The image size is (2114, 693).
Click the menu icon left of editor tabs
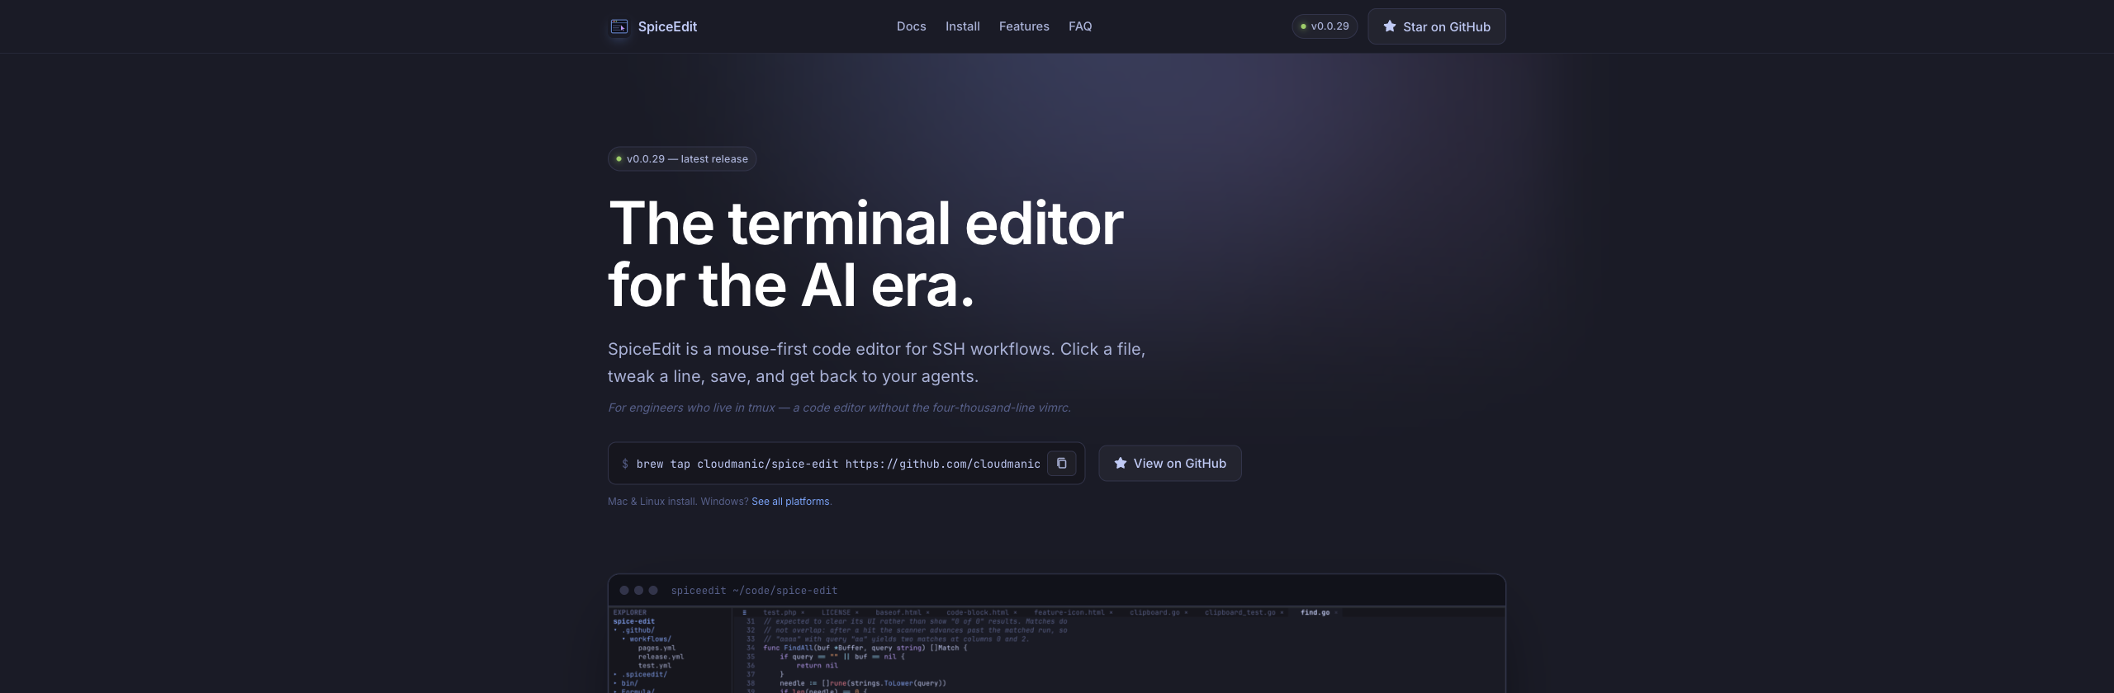pyautogui.click(x=744, y=612)
